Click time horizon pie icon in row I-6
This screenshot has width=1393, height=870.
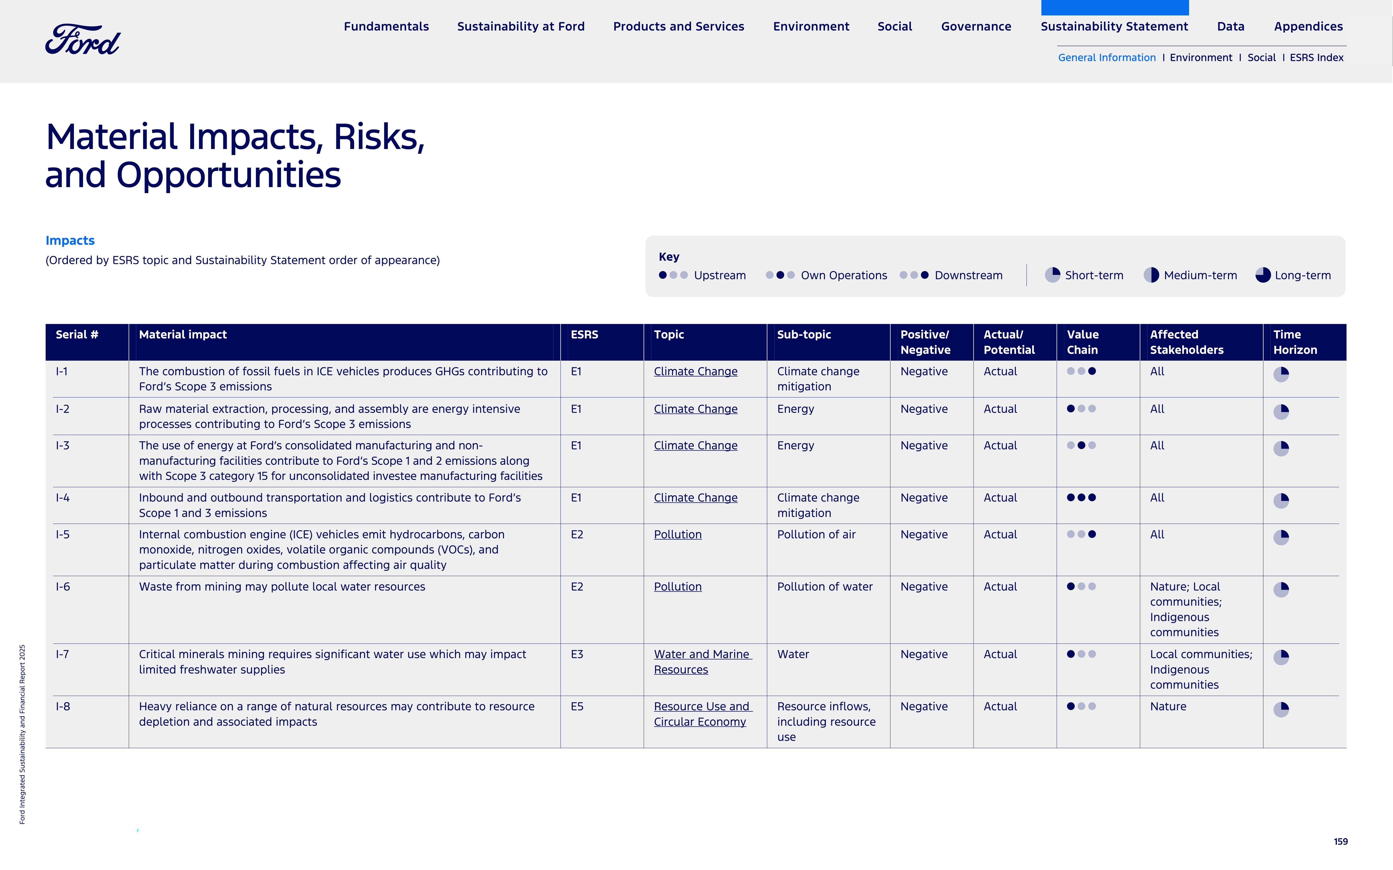[x=1281, y=590]
